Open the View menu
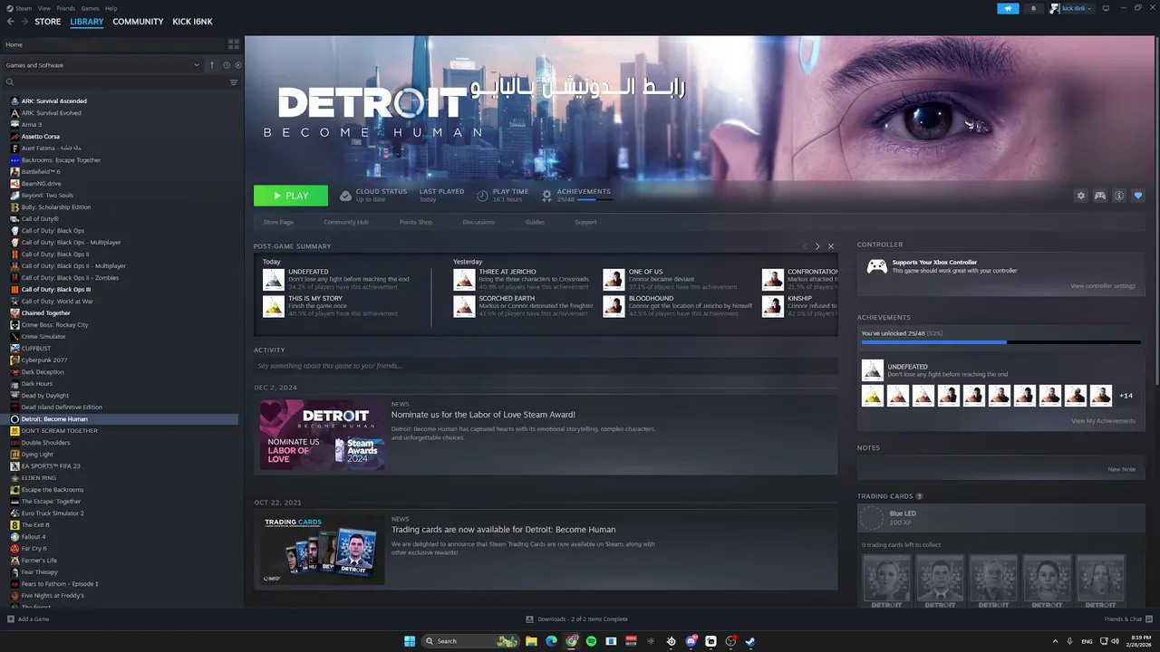 pos(43,8)
